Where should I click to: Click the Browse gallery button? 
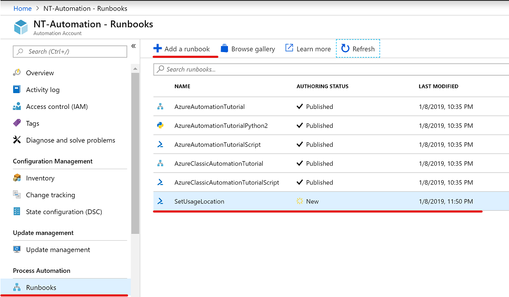248,49
